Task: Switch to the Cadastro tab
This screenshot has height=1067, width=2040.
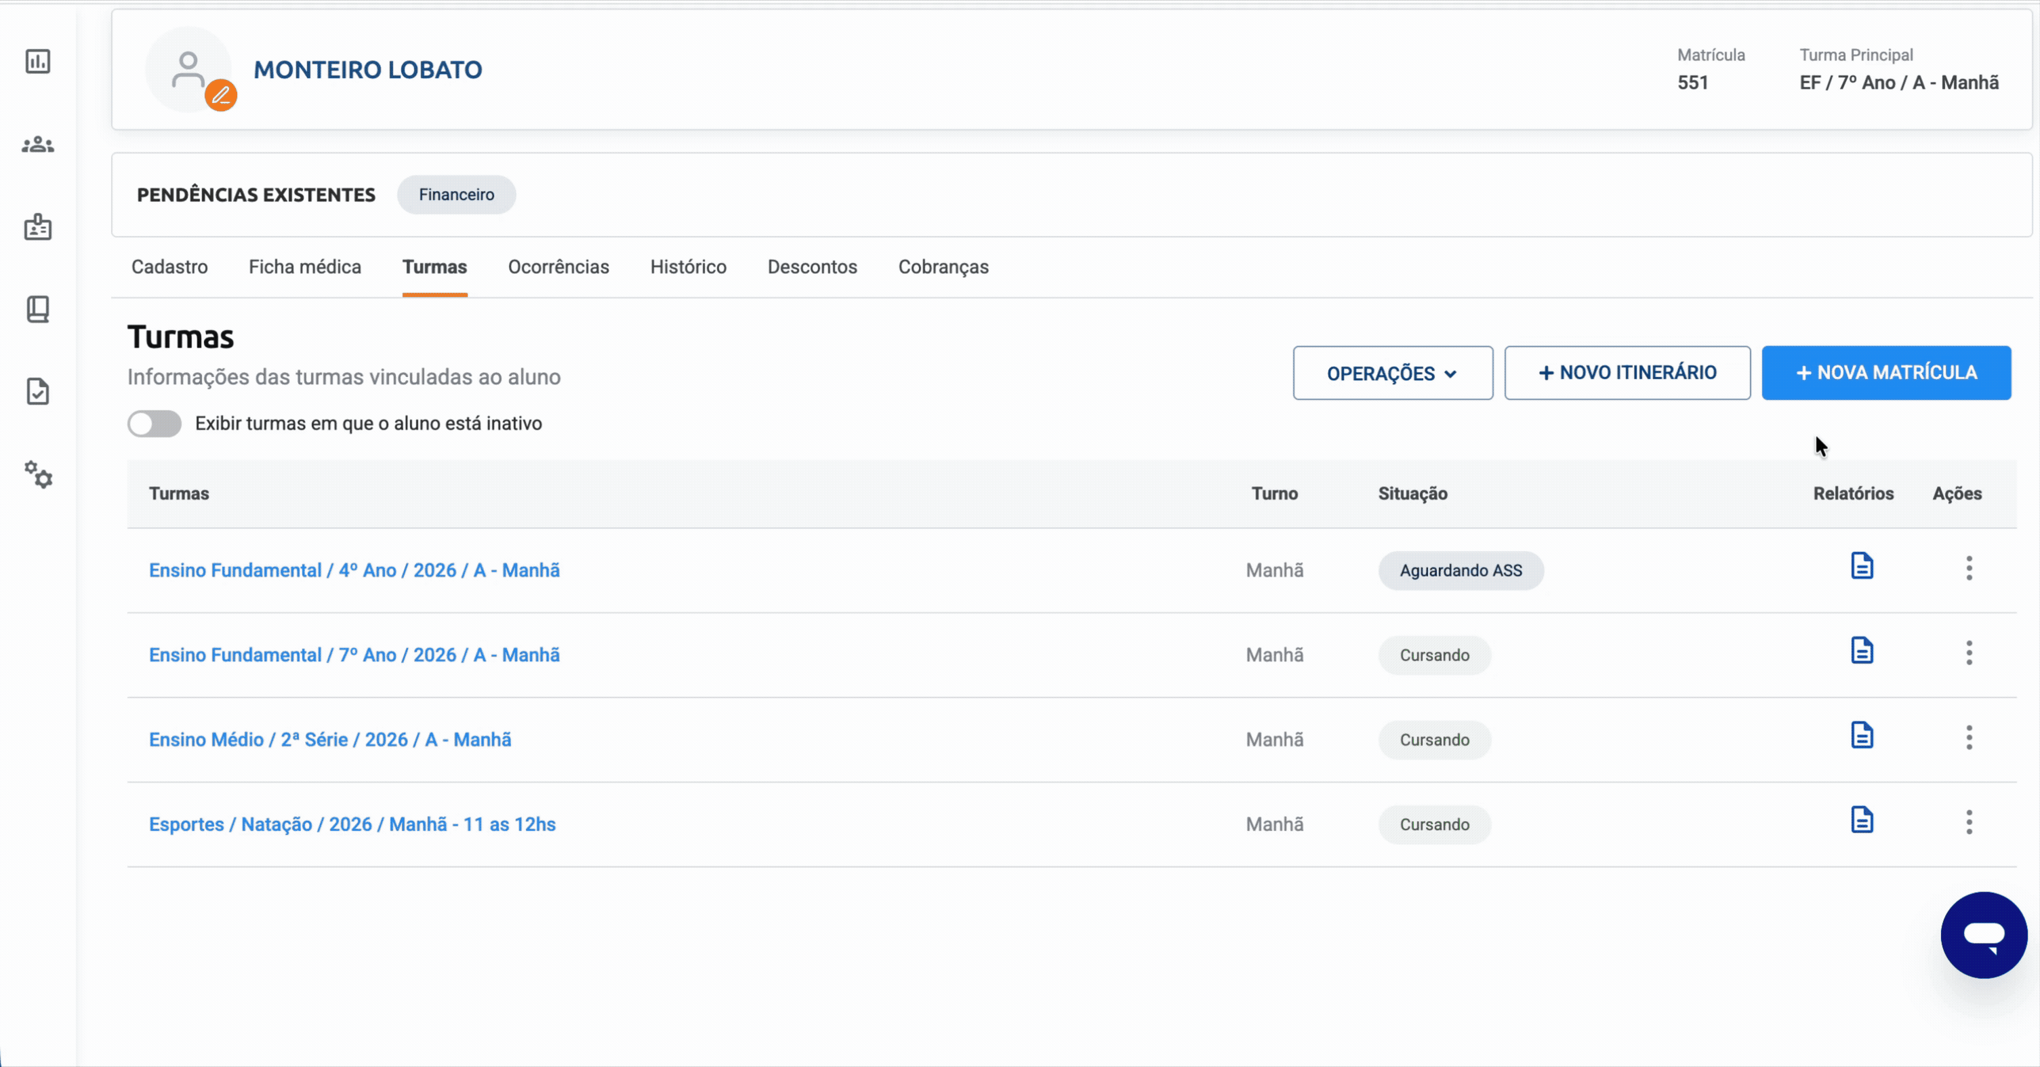Action: click(x=169, y=267)
